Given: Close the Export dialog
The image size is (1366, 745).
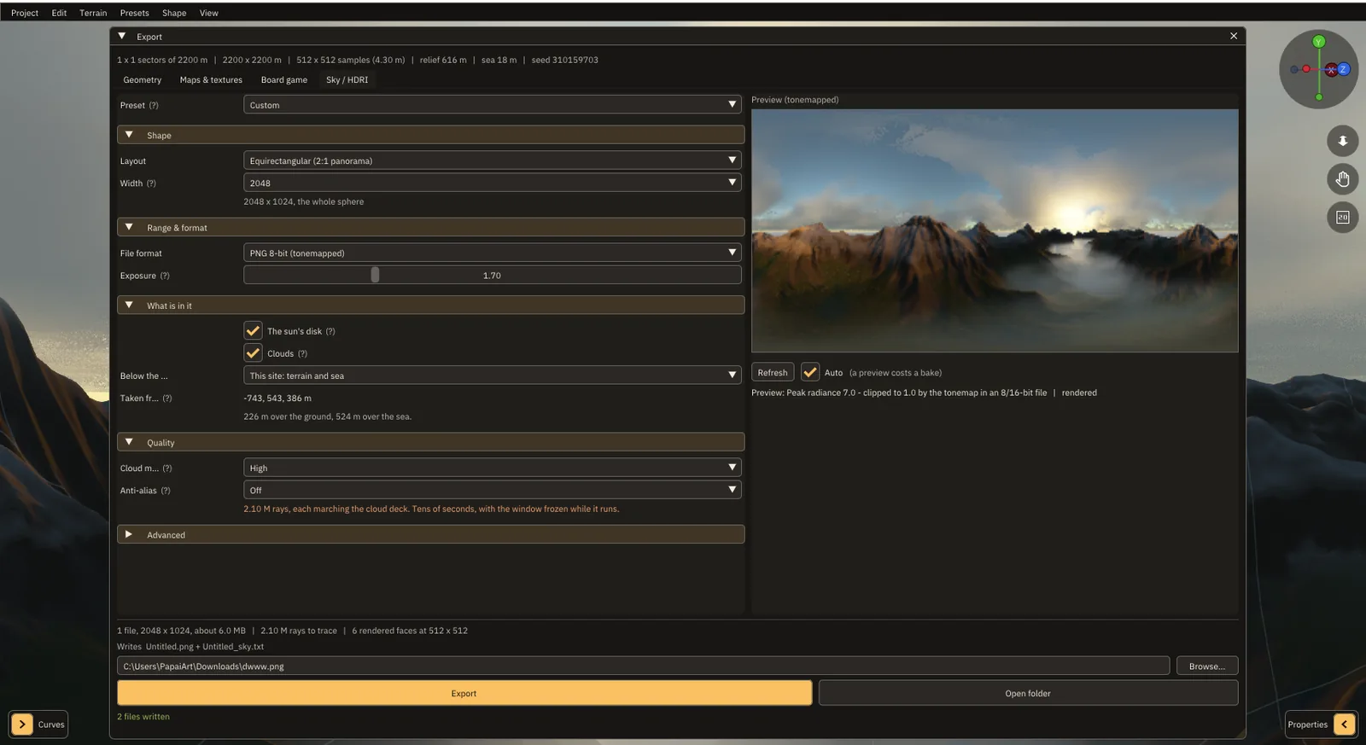Looking at the screenshot, I should coord(1233,36).
